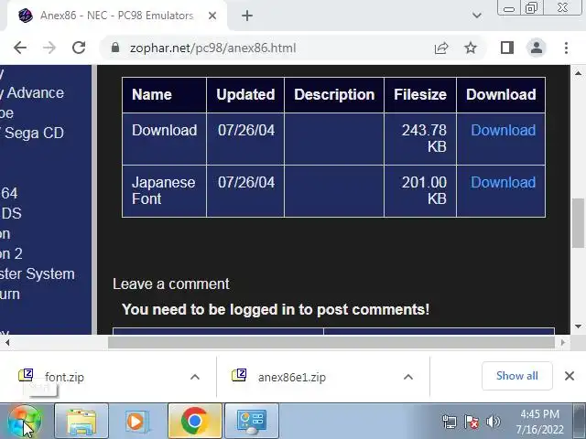Viewport: 586px width, 439px height.
Task: Click the network tray icon
Action: point(449,422)
